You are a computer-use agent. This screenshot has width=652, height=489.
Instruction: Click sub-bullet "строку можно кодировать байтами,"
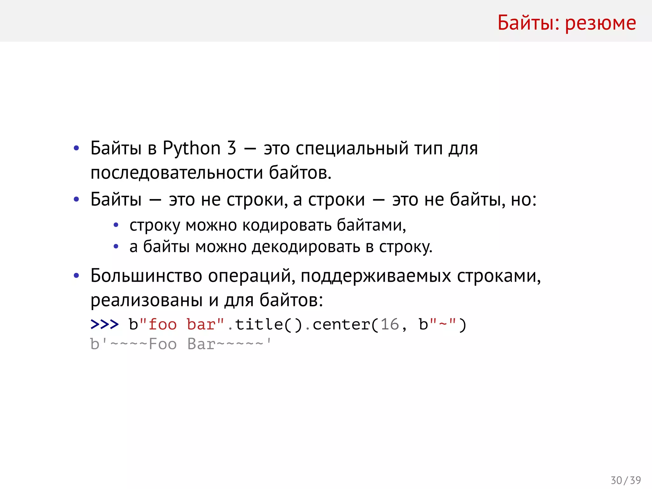268,225
